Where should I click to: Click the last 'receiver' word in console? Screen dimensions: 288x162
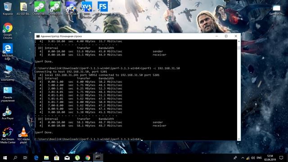click(x=159, y=126)
